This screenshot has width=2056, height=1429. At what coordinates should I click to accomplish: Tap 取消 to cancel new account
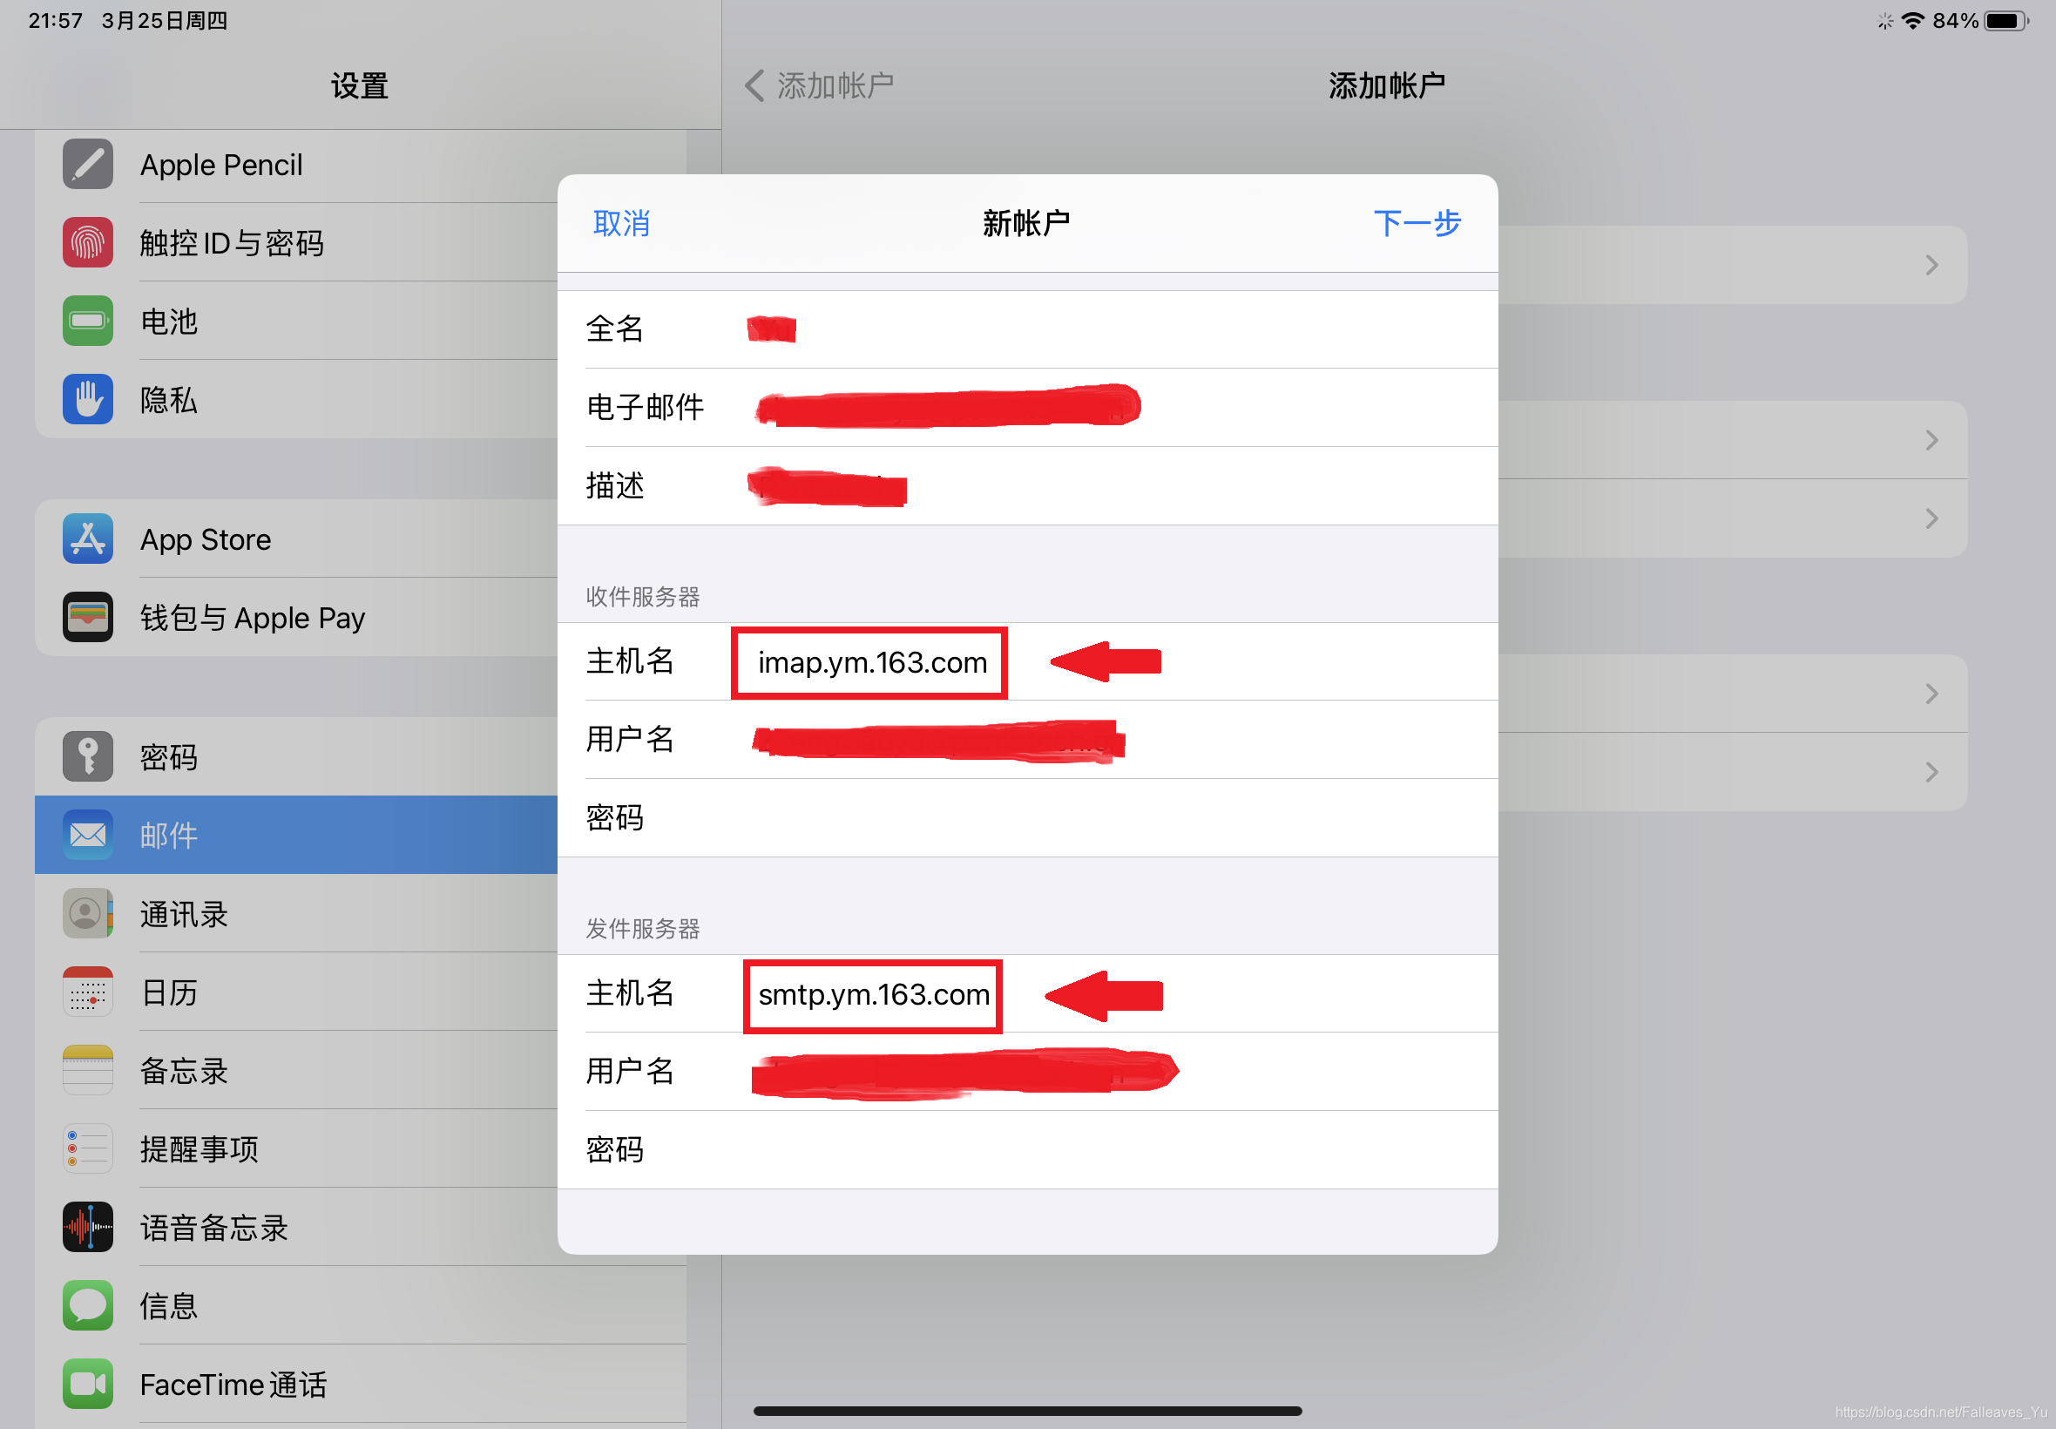(621, 223)
